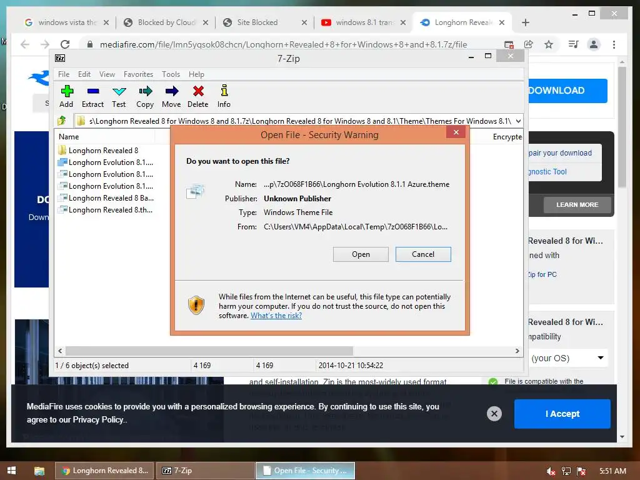The image size is (640, 480).
Task: Click Cancel in the Security Warning dialog
Action: pyautogui.click(x=423, y=254)
